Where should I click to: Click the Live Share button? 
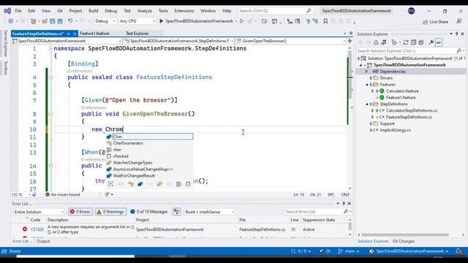(436, 22)
